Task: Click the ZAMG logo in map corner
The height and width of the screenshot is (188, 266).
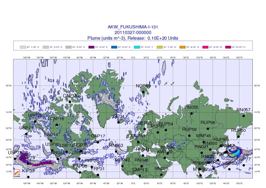Action: [17, 173]
